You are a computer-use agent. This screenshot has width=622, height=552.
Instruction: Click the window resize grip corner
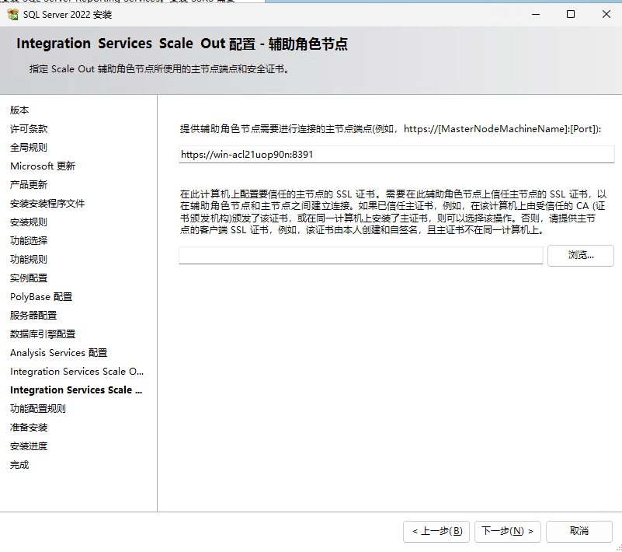(x=619, y=548)
